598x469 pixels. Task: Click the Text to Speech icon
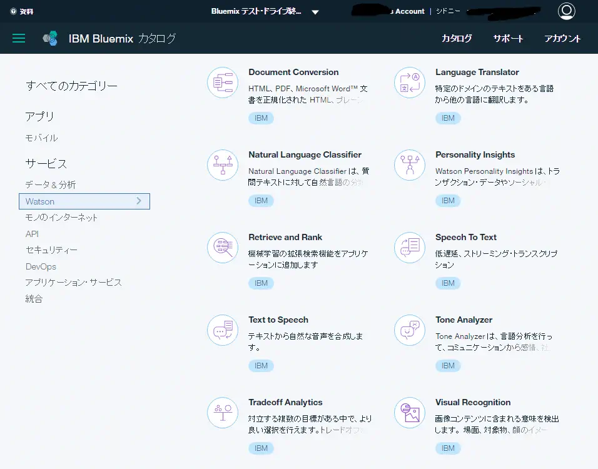223,330
